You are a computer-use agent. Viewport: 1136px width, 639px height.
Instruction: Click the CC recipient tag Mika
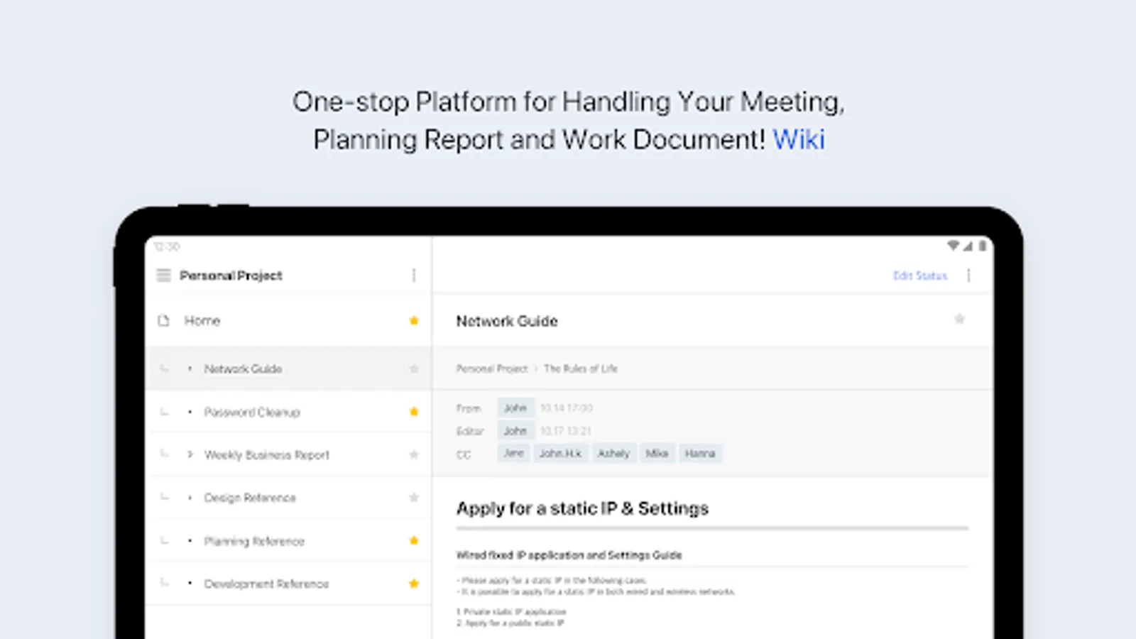coord(657,453)
